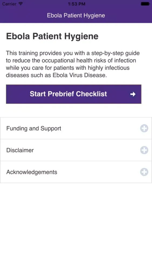The height and width of the screenshot is (271, 152).
Task: Tap the Wi-Fi status icon
Action: pyautogui.click(x=21, y=4)
